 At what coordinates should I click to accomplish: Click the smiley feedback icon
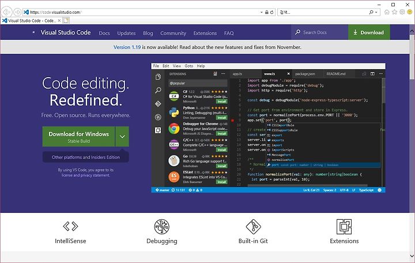point(410,12)
